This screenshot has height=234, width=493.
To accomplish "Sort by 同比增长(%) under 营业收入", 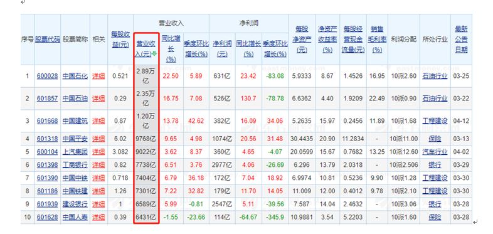I will [171, 49].
